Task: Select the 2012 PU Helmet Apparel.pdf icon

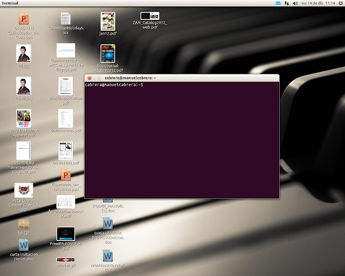Action: 24,119
